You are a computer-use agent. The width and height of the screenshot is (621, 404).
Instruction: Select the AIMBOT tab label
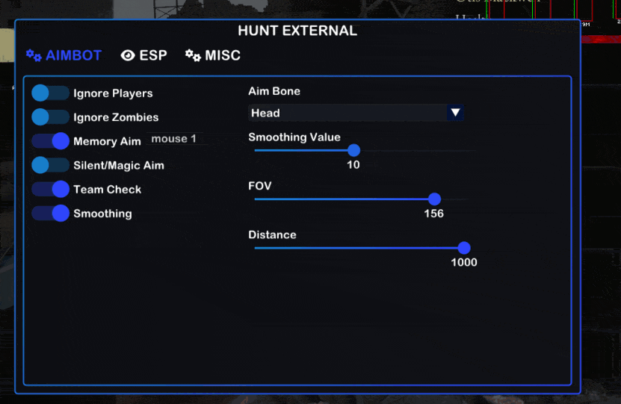click(x=73, y=55)
